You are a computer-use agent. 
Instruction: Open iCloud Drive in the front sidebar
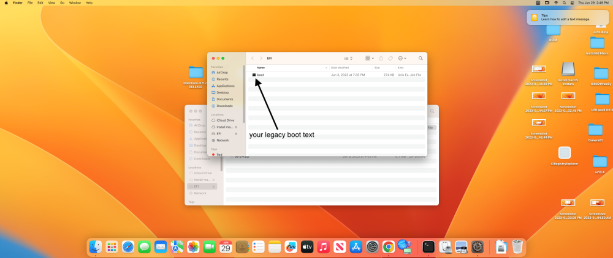[225, 120]
